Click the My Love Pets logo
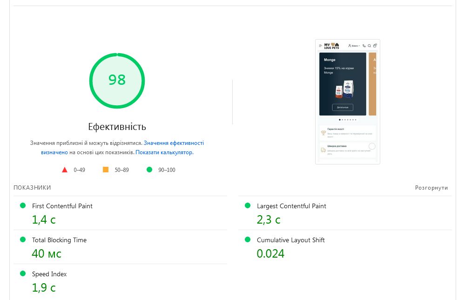 click(x=332, y=45)
